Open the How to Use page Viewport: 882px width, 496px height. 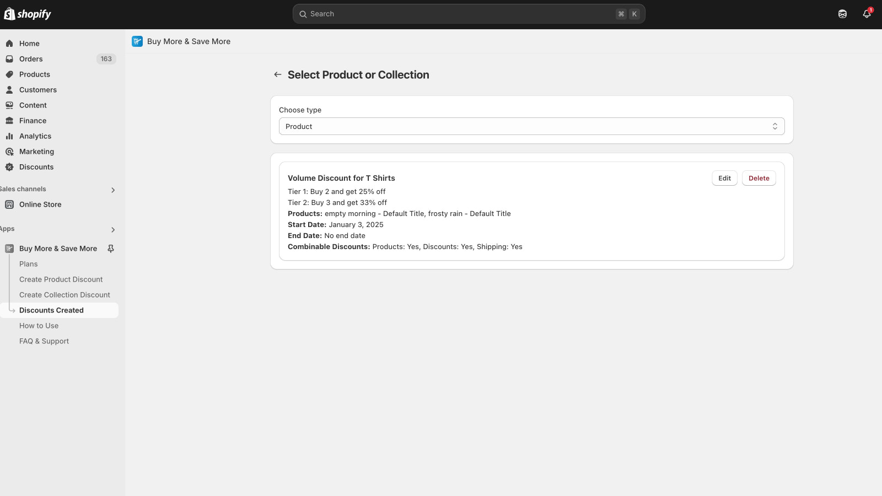tap(39, 326)
